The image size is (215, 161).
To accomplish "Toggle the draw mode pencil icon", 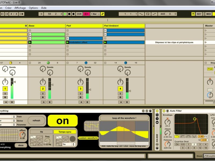I will pyautogui.click(x=102, y=14).
